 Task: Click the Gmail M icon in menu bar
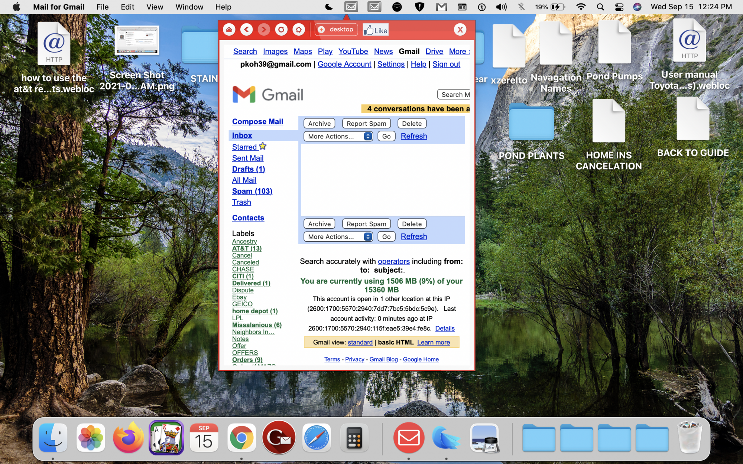(x=441, y=7)
